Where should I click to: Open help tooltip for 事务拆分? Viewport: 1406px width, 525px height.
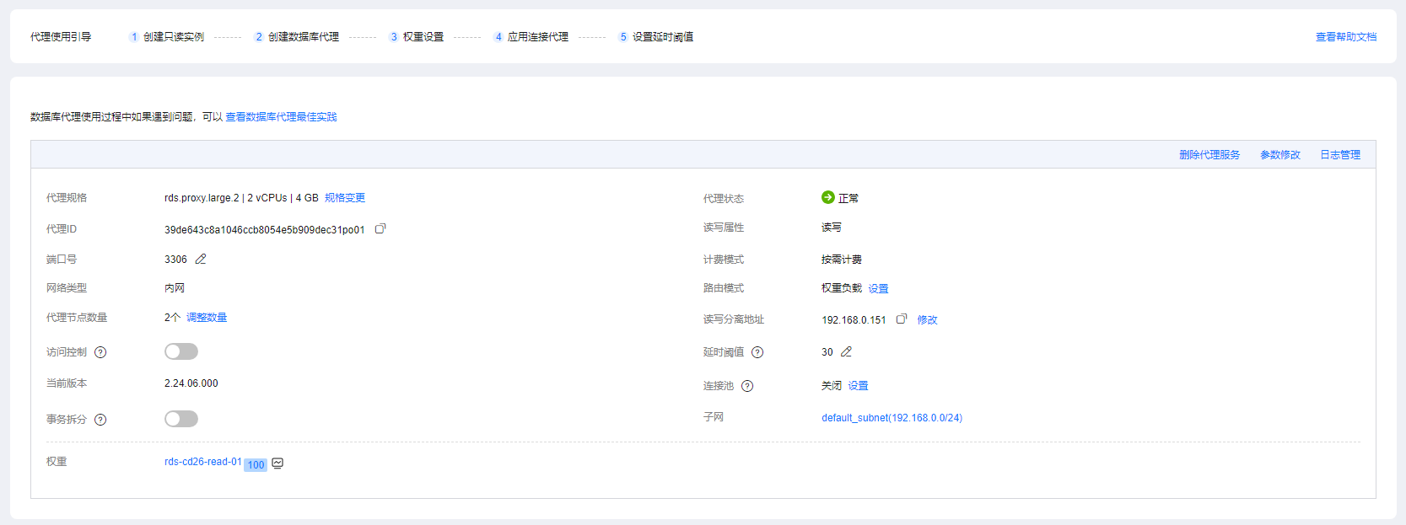[x=100, y=420]
